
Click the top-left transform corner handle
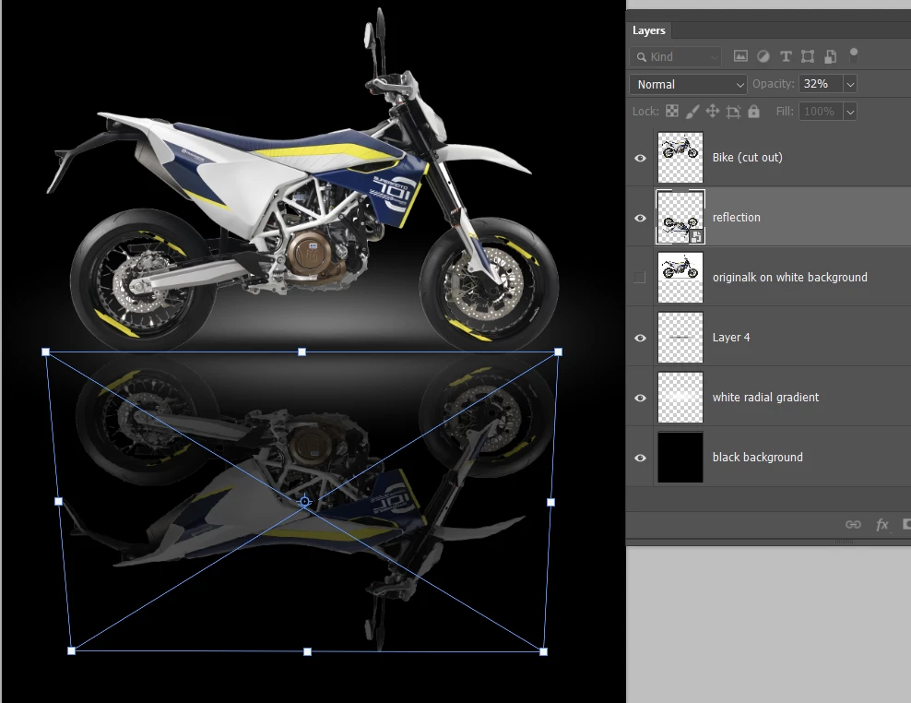[46, 351]
